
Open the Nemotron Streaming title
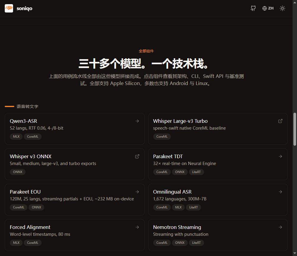(177, 227)
